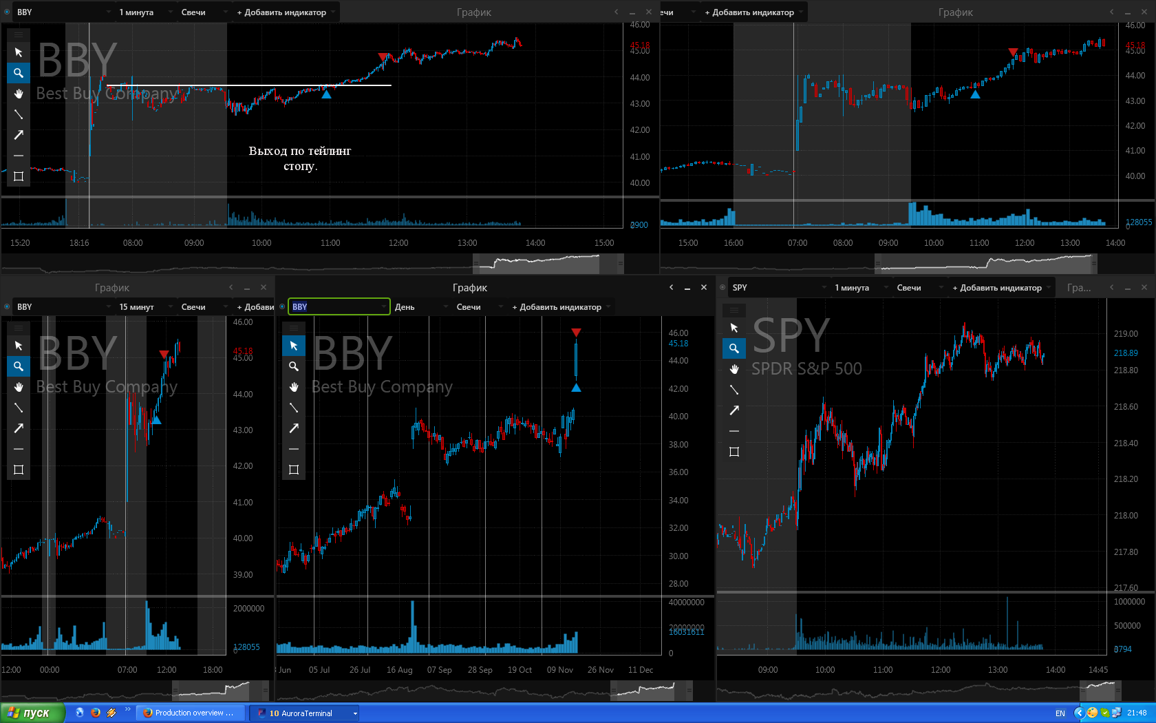Click the '+ Добави' indicator button in 15-minute chart
1156x723 pixels.
[255, 307]
